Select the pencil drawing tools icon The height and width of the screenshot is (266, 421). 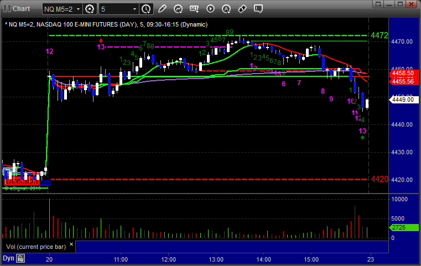[162, 9]
